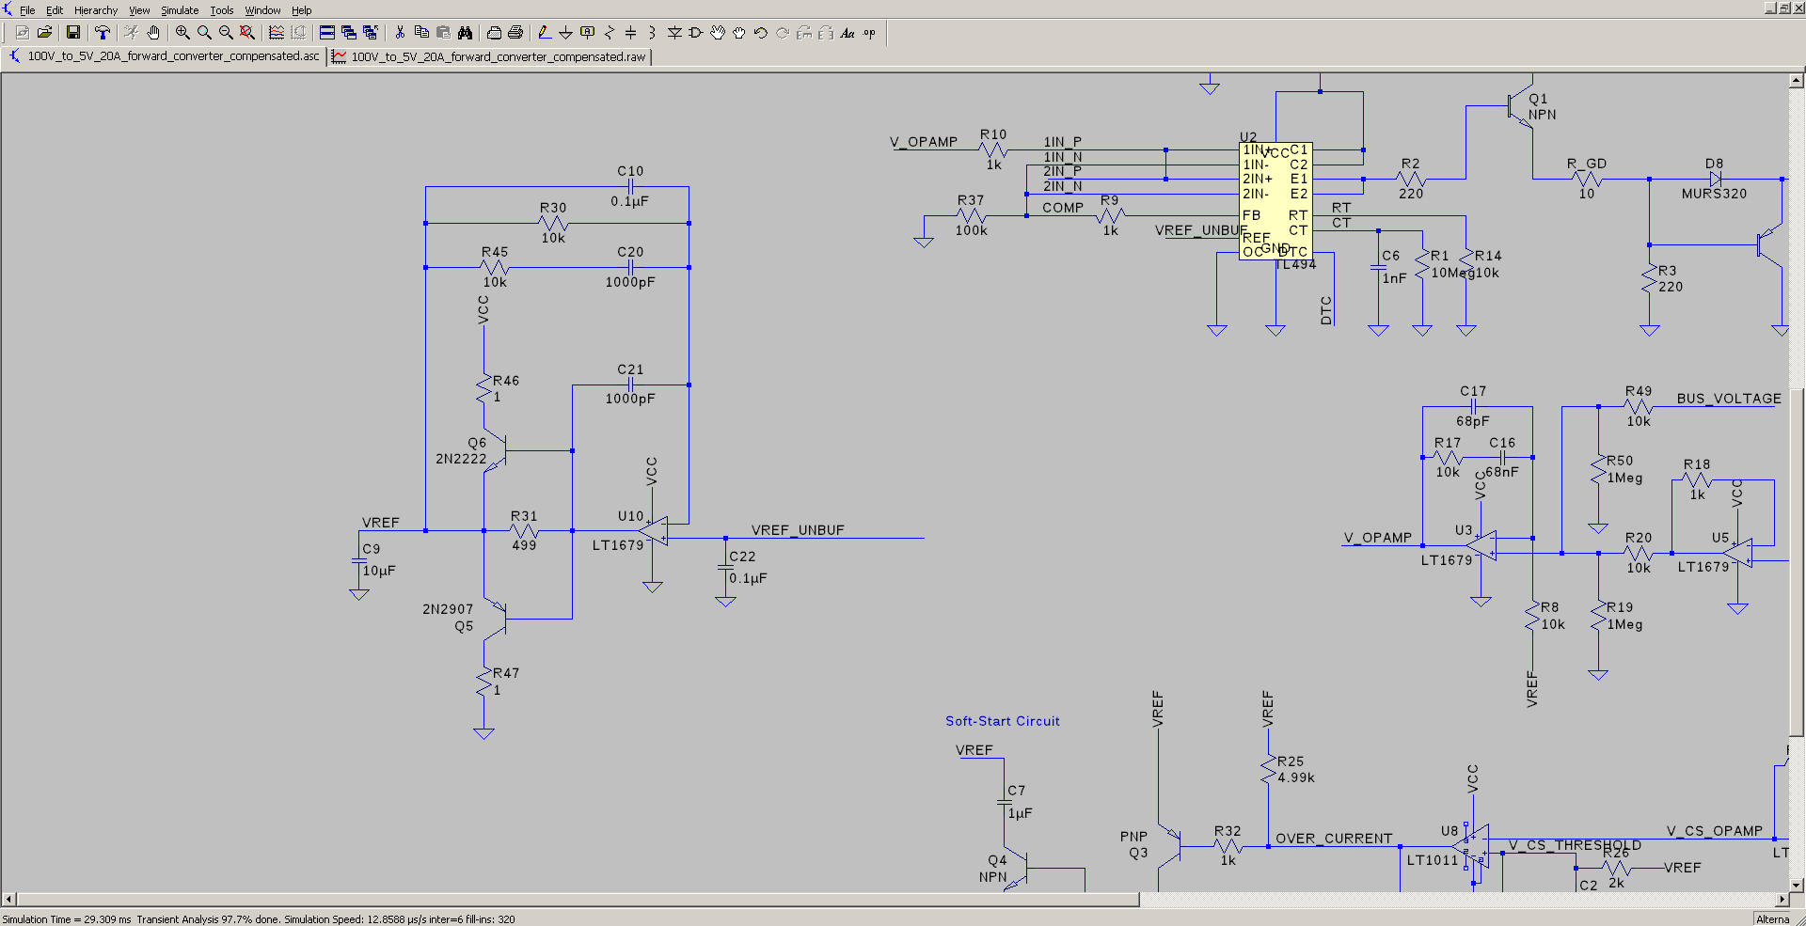Click the Pan magnifier icon

[x=204, y=33]
